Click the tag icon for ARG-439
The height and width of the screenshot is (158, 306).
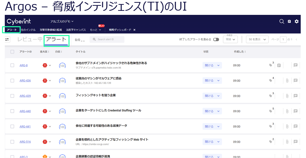pos(270,96)
